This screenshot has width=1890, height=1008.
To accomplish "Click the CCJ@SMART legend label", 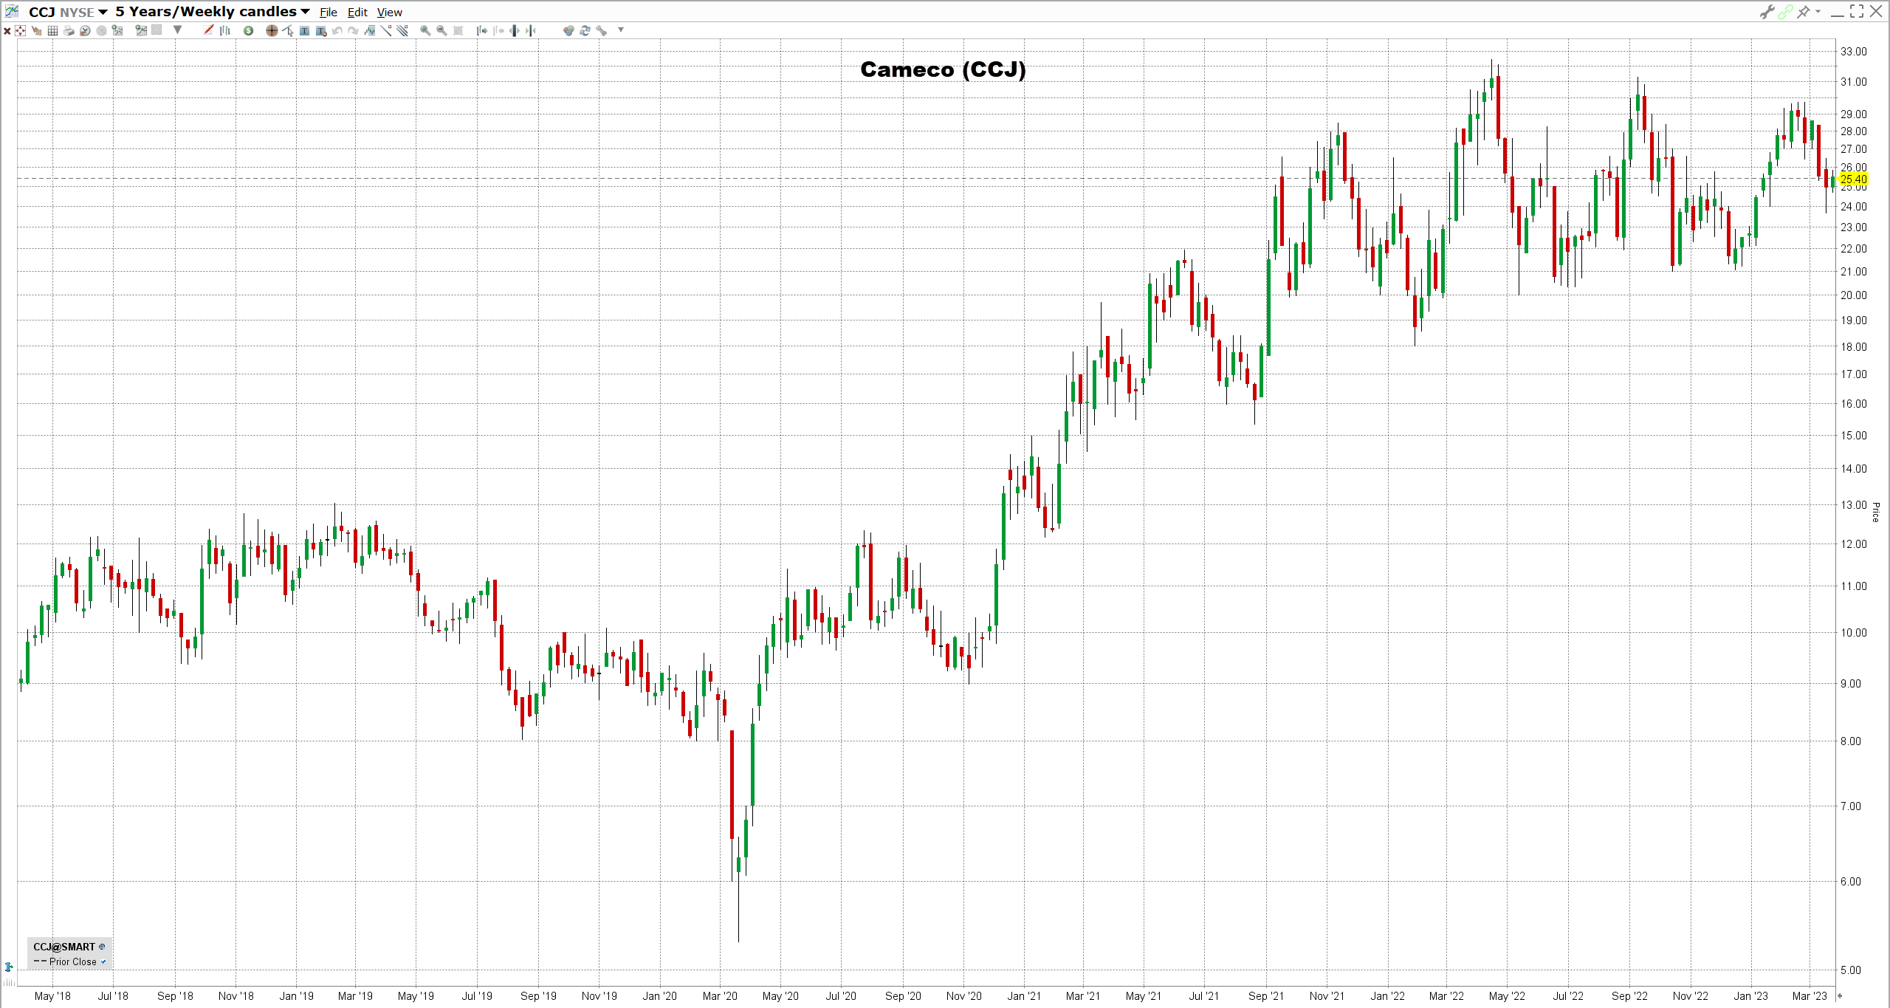I will [64, 947].
